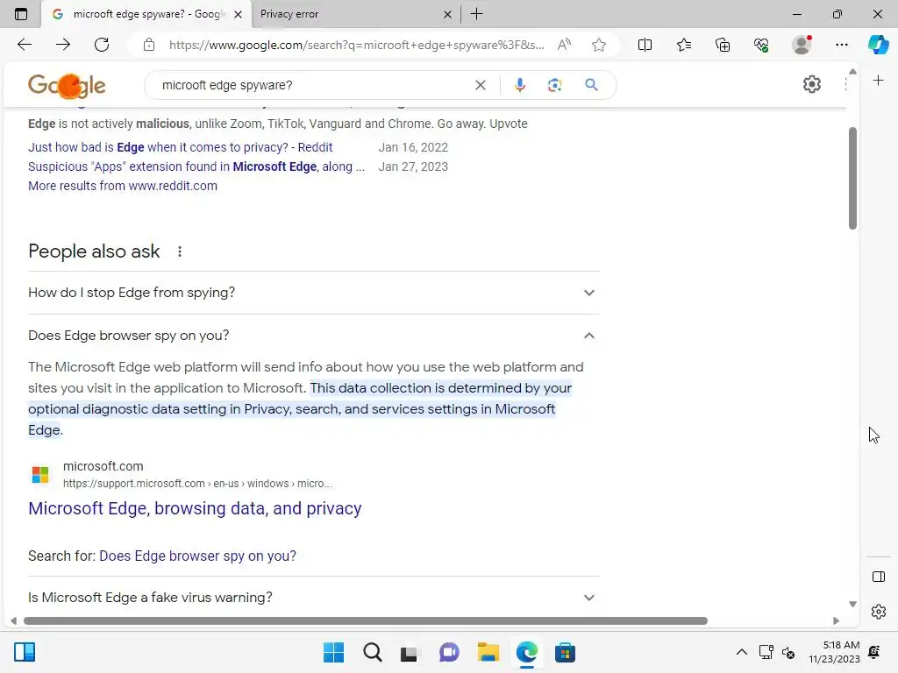Open sidebar settings gear at bottom
Viewport: 898px width, 673px height.
pyautogui.click(x=879, y=612)
